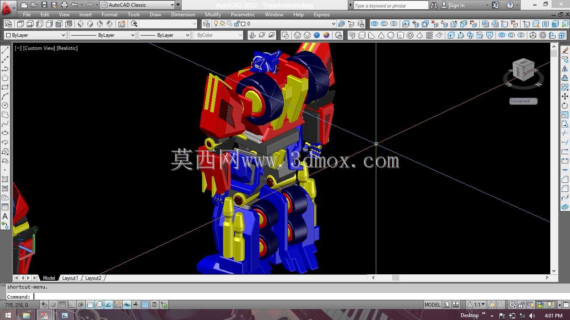Toggle Object Snap in status bar
The height and width of the screenshot is (320, 570).
[90, 305]
